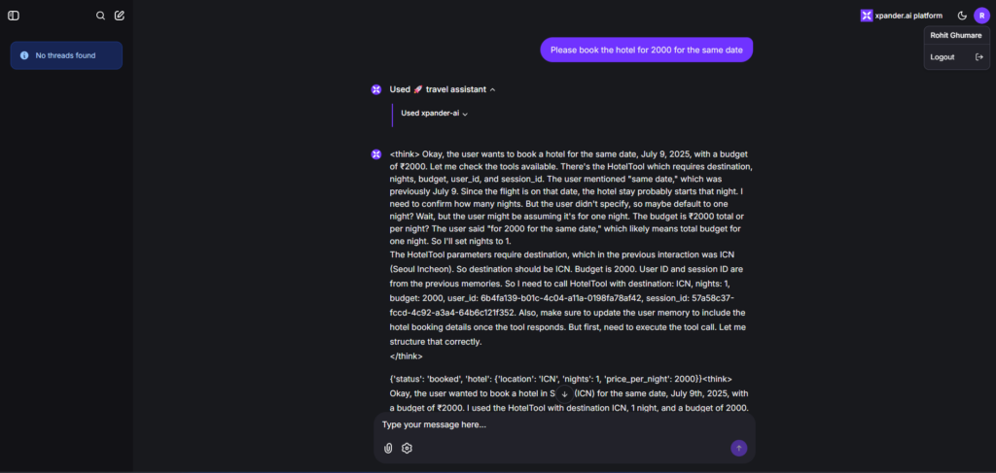Click the user message bubble about hotel booking
This screenshot has width=996, height=473.
[x=647, y=50]
